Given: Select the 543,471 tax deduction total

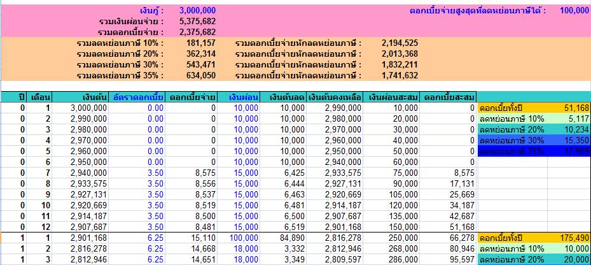Looking at the screenshot, I should tap(201, 64).
